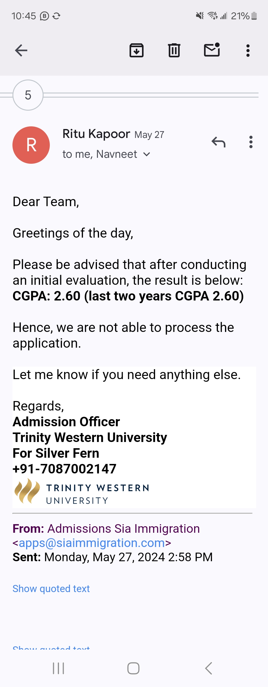Delete the email with trash icon
268x687 pixels.
pyautogui.click(x=174, y=50)
